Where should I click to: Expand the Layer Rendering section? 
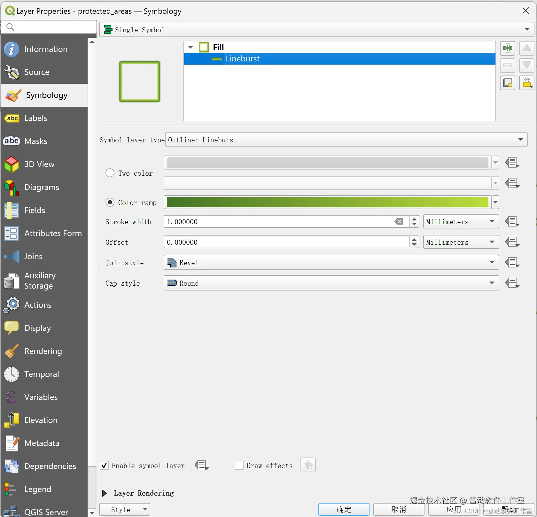(x=104, y=493)
